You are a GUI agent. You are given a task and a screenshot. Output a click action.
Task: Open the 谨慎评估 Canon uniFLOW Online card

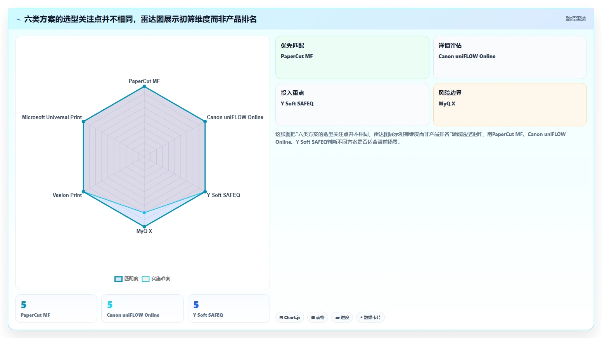click(510, 57)
